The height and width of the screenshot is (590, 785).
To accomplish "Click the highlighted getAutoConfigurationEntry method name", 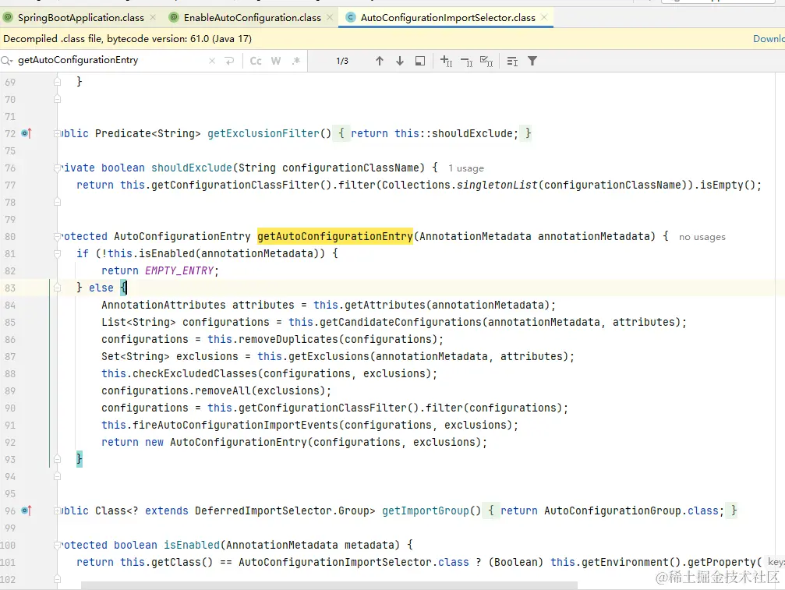I will 335,236.
